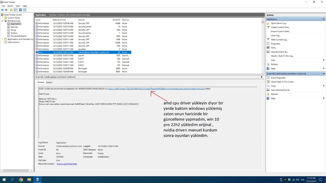Open the Event Log Online Help link
326x183 pixels.
[x=67, y=164]
